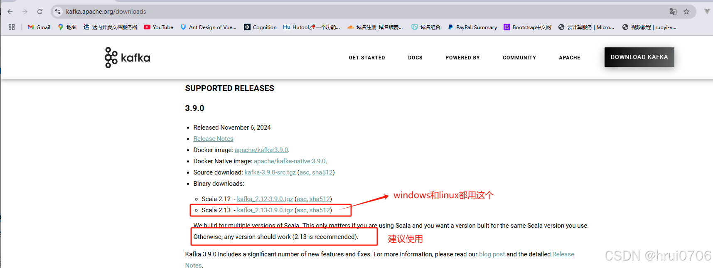Go back with the browser back arrow

pos(10,12)
